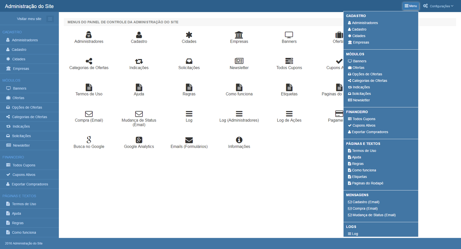Open Todos Cupons icon in main grid

(289, 61)
